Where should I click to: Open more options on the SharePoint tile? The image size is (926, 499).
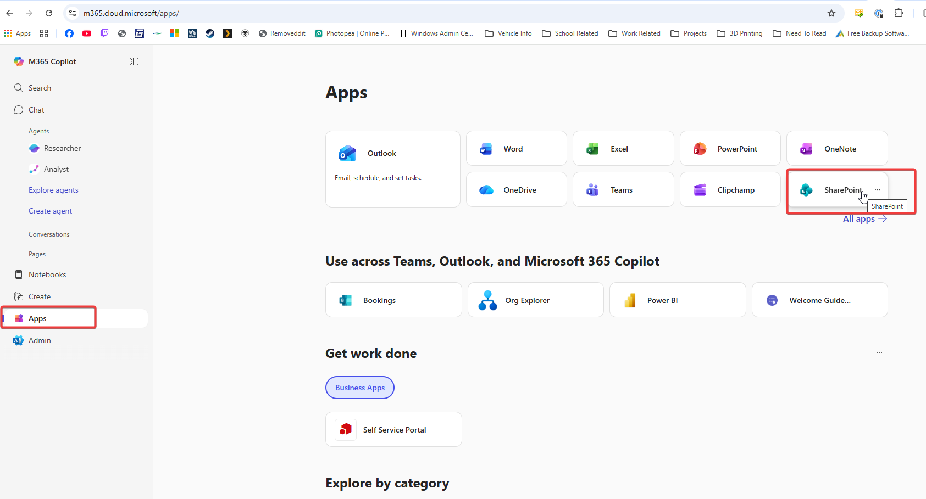click(878, 190)
